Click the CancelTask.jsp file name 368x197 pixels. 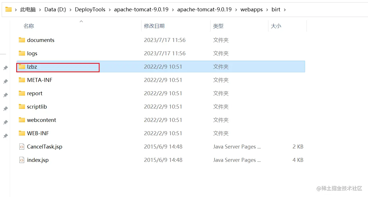pos(45,147)
